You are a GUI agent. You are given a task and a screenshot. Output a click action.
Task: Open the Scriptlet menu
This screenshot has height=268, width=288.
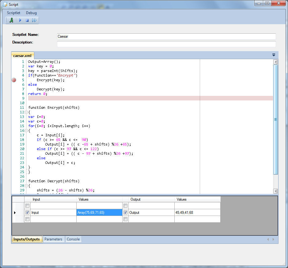click(13, 13)
